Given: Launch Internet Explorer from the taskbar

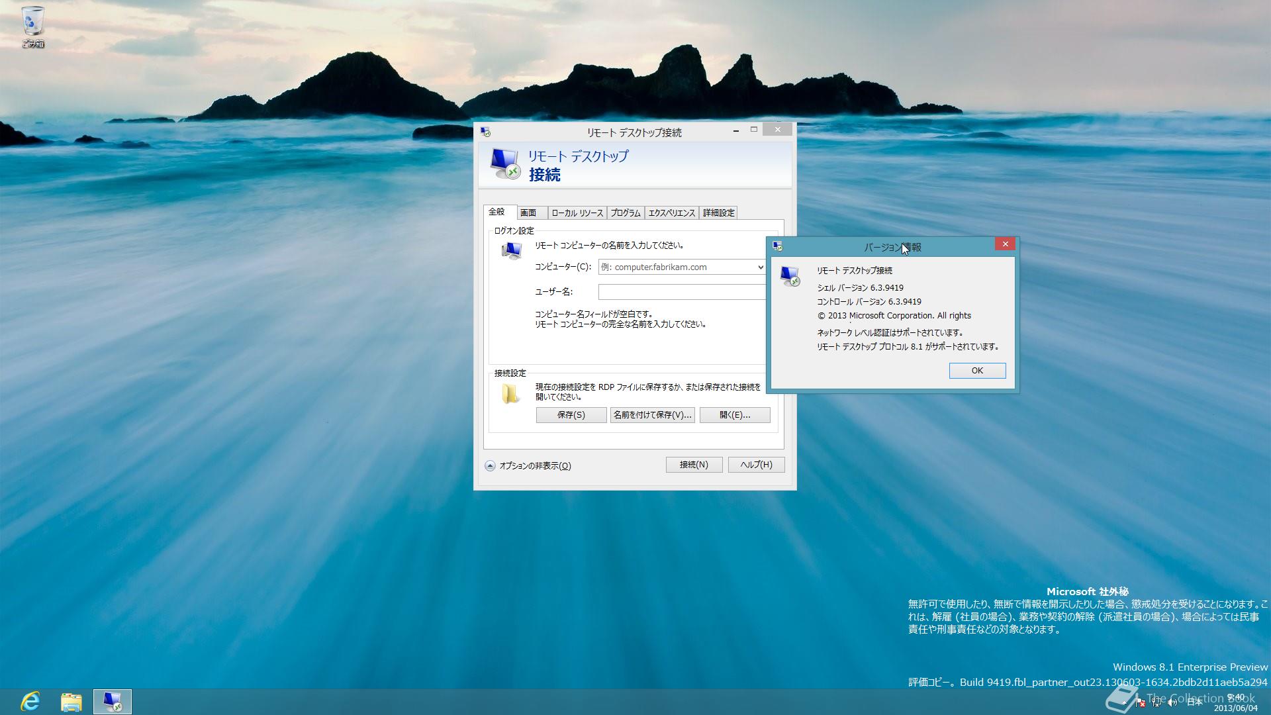Looking at the screenshot, I should 30,701.
